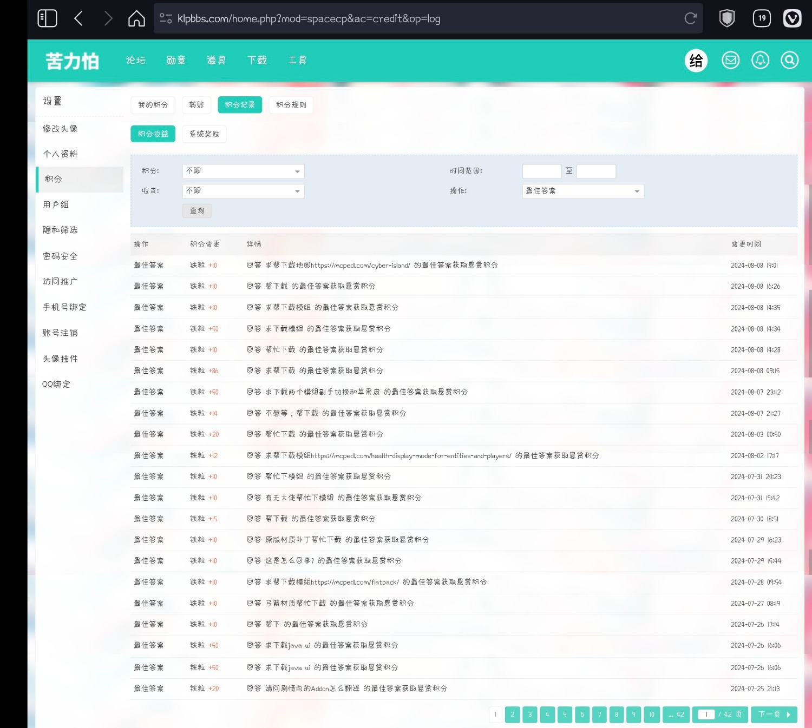The height and width of the screenshot is (728, 812).
Task: Open the mail messages icon
Action: point(731,60)
